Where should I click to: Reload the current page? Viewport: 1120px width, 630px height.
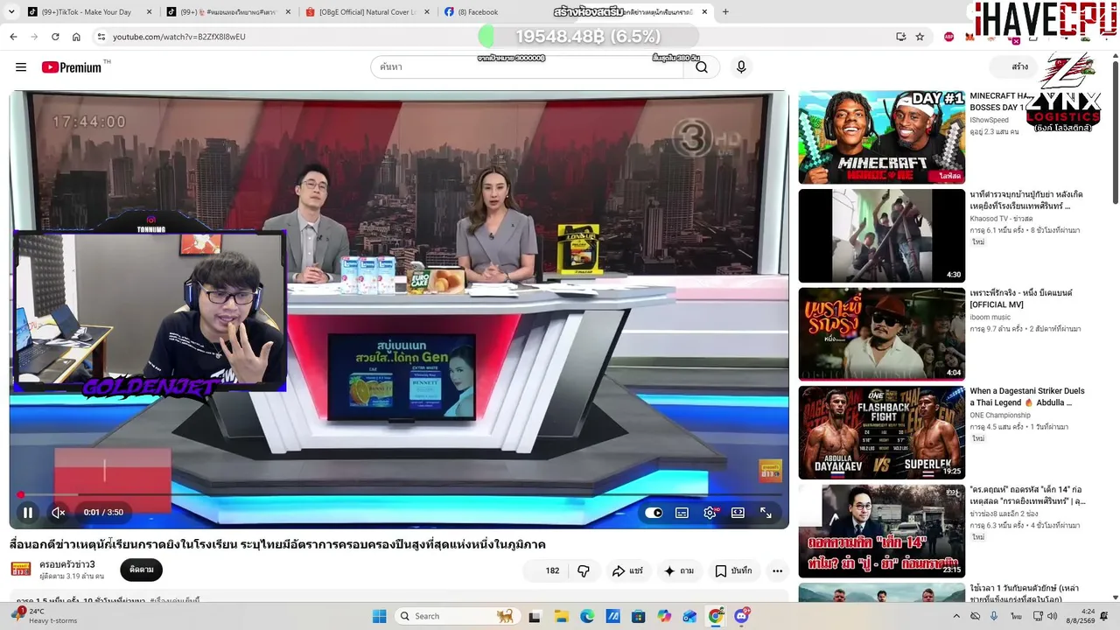click(55, 37)
